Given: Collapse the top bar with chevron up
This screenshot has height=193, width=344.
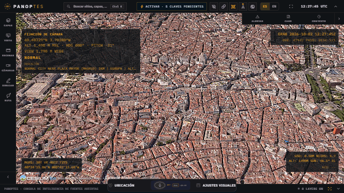Looking at the screenshot, I should (335, 6).
